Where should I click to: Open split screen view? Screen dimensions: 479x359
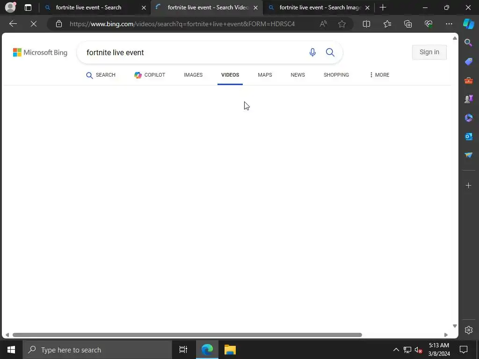coord(366,24)
